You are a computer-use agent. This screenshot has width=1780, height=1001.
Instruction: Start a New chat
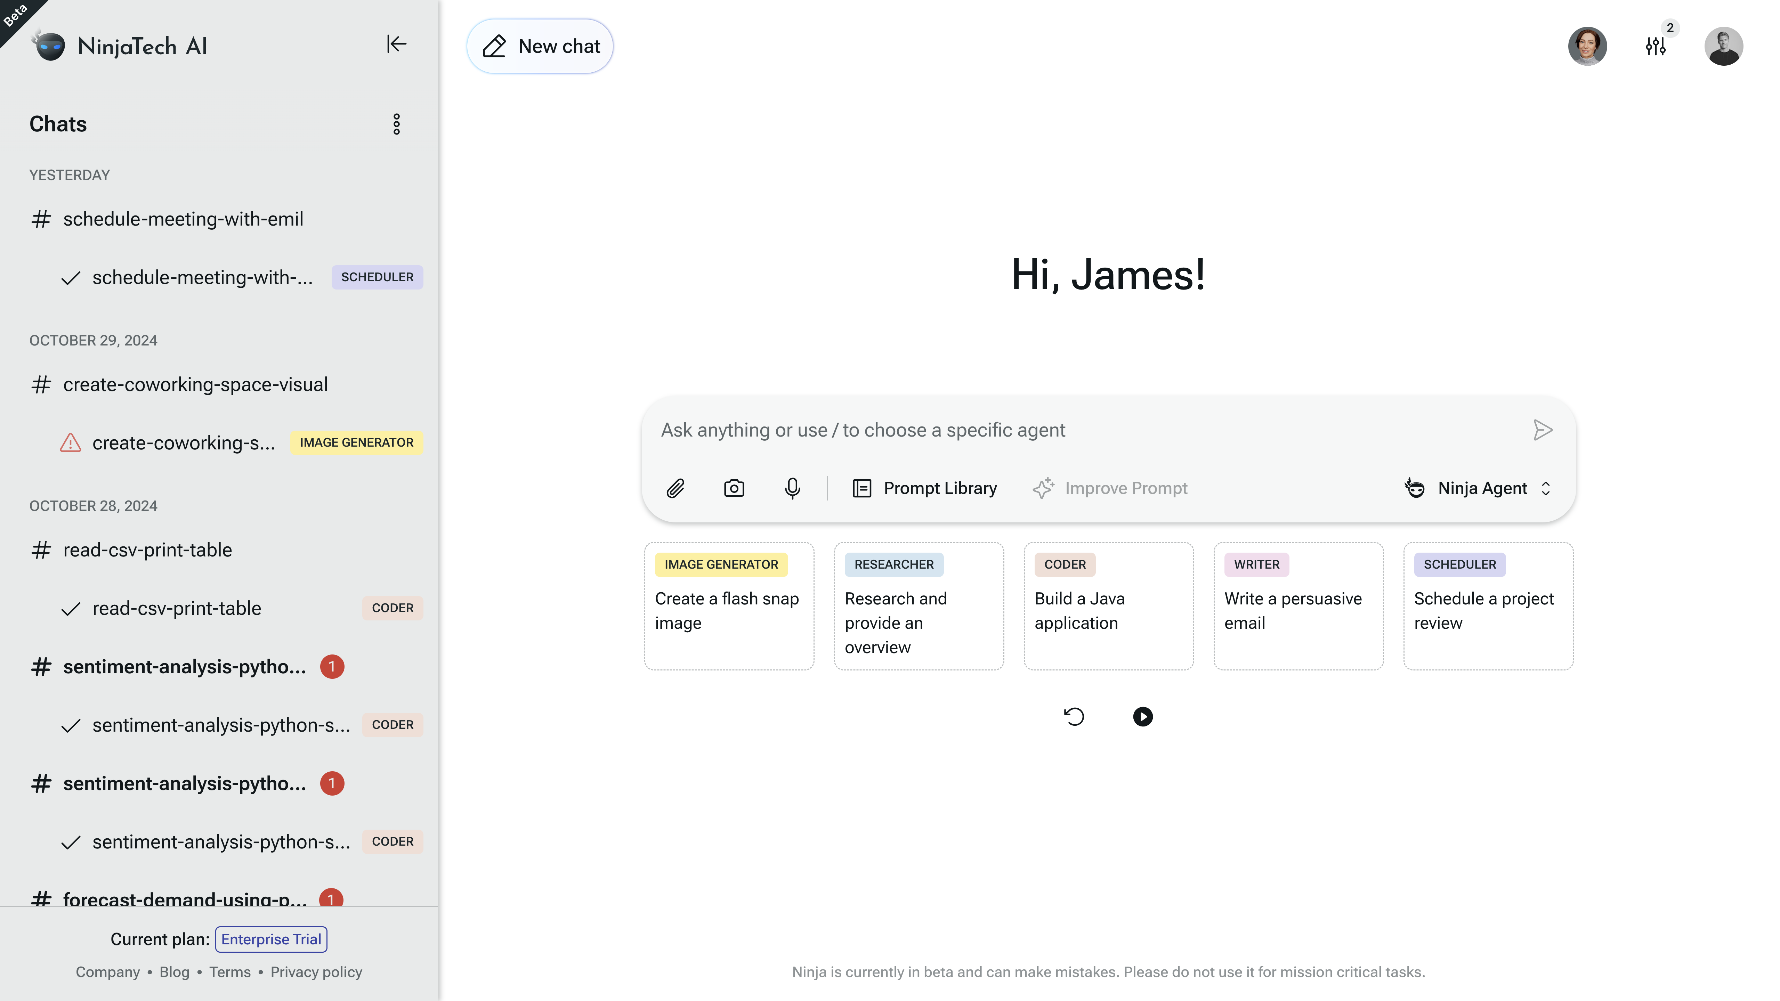click(x=540, y=46)
